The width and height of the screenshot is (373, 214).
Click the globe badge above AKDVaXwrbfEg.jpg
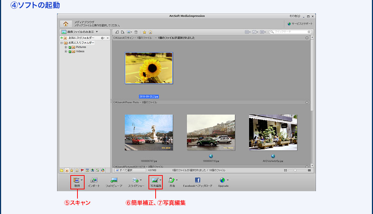(x=273, y=156)
